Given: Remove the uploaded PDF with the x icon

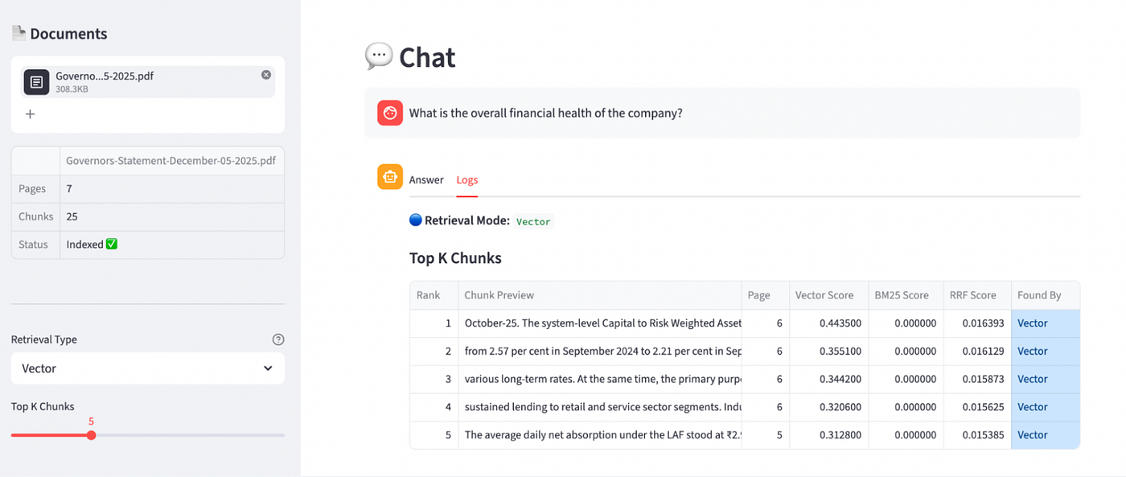Looking at the screenshot, I should (x=266, y=75).
